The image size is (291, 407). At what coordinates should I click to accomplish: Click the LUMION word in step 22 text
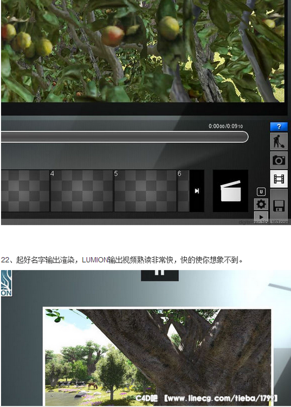click(95, 260)
